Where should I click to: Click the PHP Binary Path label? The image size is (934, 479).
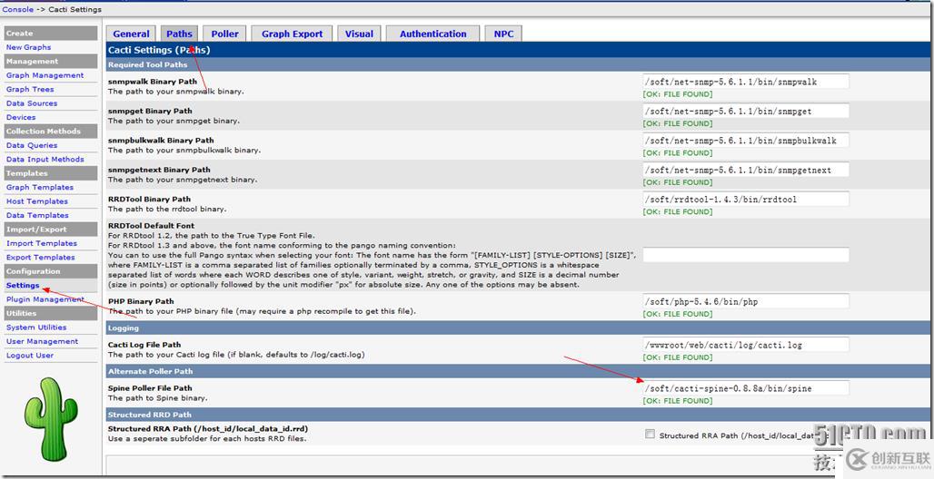pyautogui.click(x=141, y=301)
